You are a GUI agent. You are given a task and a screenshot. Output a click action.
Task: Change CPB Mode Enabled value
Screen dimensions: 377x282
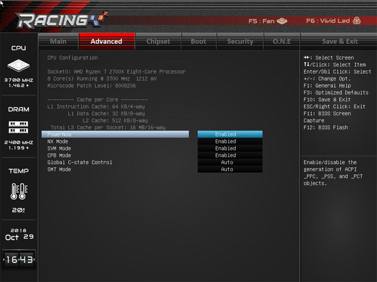click(230, 156)
